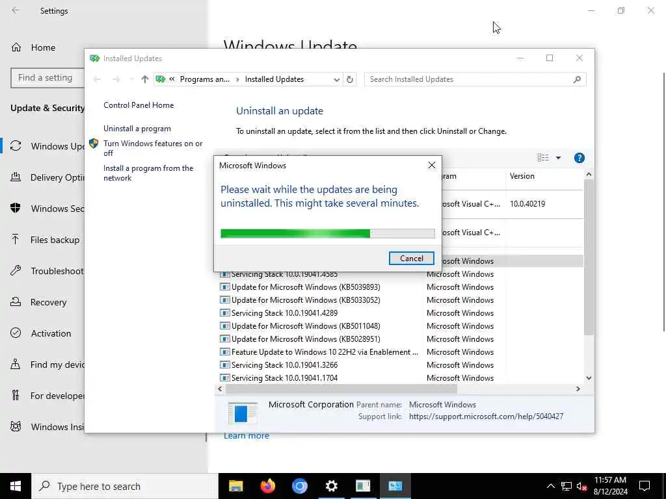Select Update for Microsoft Windows (KB5039893)
Screen dimensions: 666x499
(306, 287)
